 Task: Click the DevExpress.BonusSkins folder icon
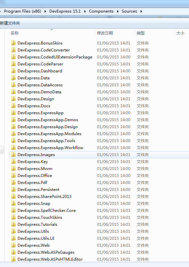(x=13, y=43)
